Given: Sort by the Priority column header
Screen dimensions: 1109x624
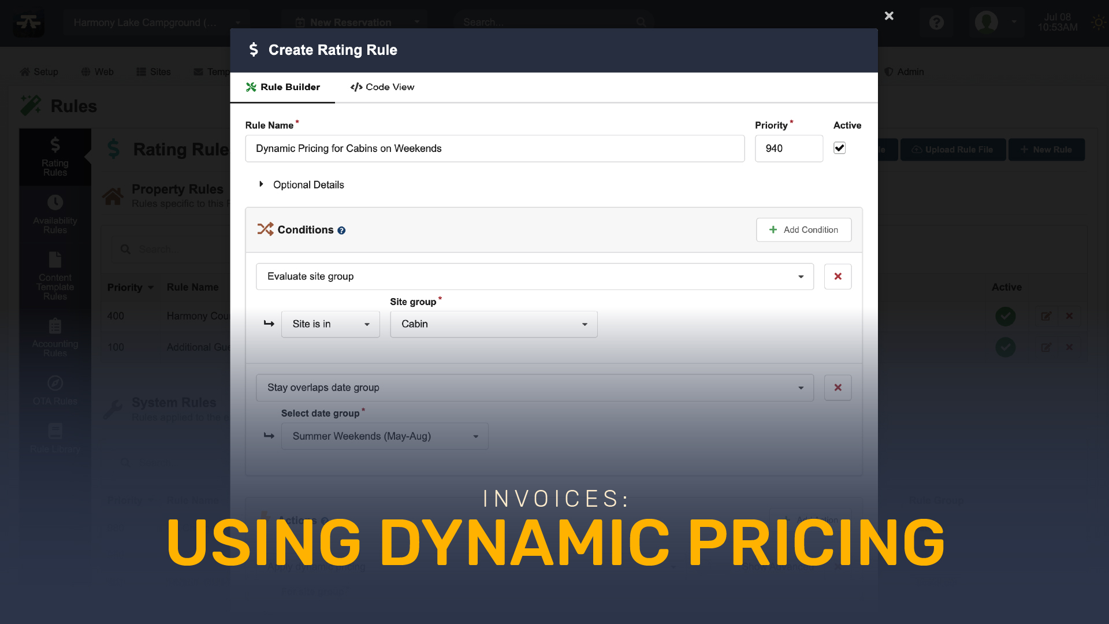Looking at the screenshot, I should (x=130, y=288).
